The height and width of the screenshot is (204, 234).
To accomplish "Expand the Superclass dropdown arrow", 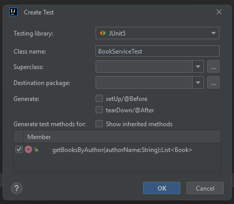I will click(x=198, y=66).
